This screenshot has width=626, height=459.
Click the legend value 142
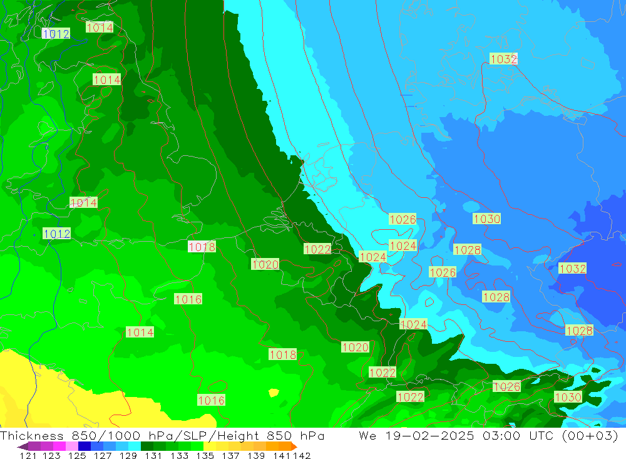[302, 455]
